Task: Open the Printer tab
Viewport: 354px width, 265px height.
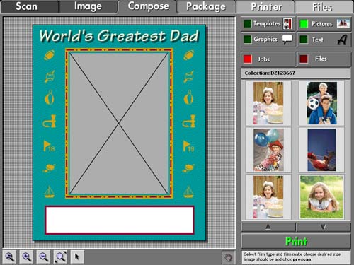Action: [x=265, y=6]
